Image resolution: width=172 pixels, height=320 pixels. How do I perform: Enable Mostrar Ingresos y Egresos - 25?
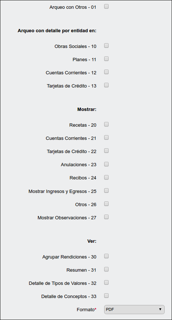[106, 191]
